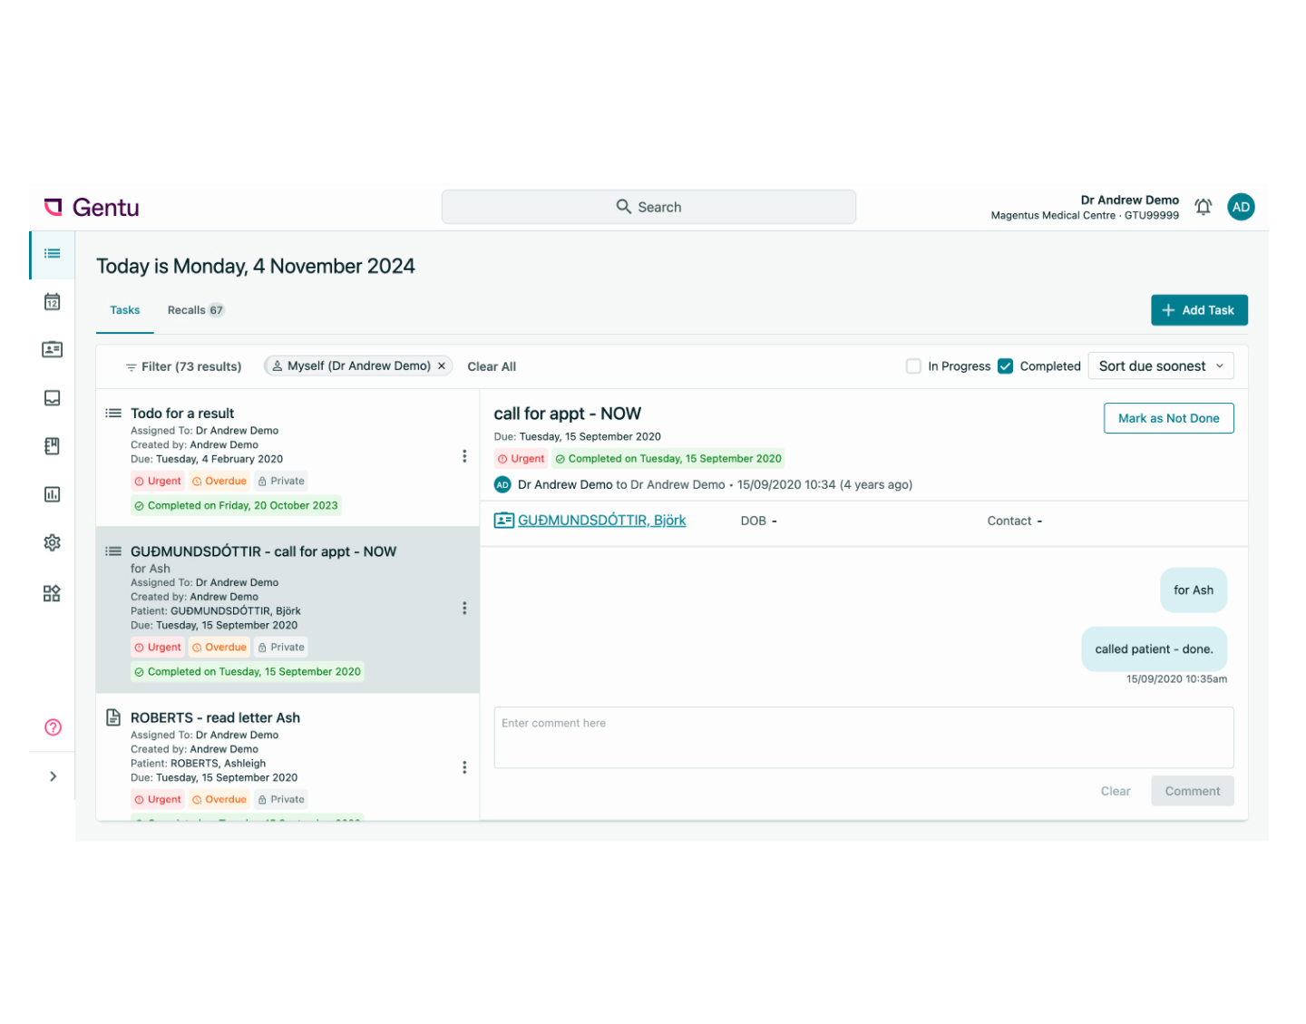The width and height of the screenshot is (1306, 1024).
Task: Open the inbox tray icon in sidebar
Action: [53, 398]
